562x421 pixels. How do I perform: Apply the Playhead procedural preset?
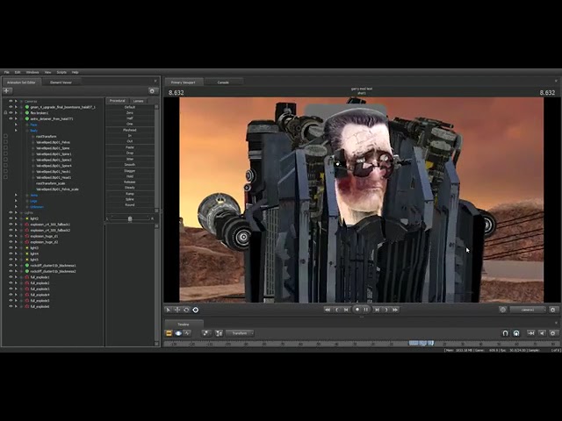tap(130, 130)
